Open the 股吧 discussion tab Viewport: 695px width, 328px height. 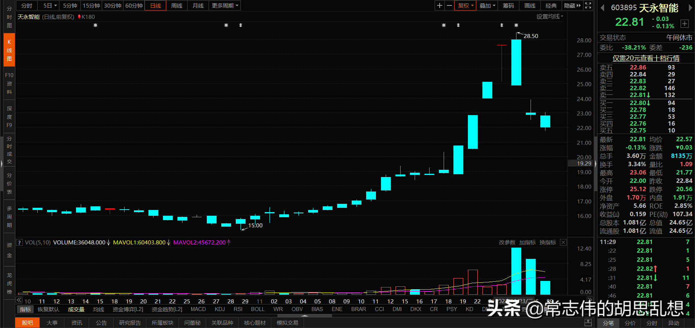[x=27, y=323]
